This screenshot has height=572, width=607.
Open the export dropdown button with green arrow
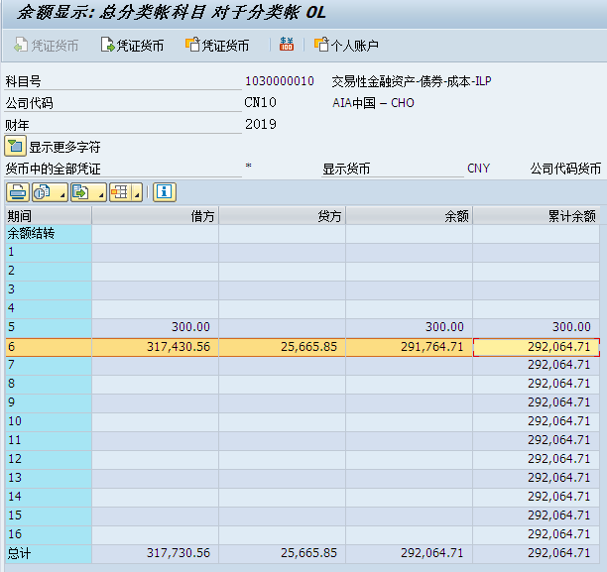(x=88, y=192)
